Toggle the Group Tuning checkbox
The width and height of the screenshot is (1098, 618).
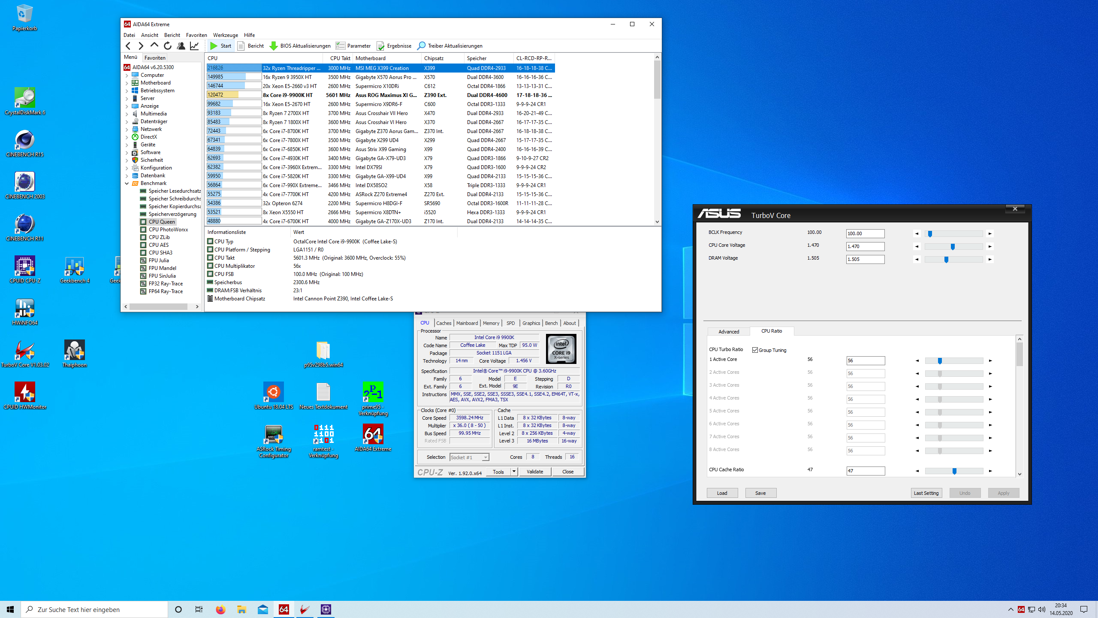(755, 350)
